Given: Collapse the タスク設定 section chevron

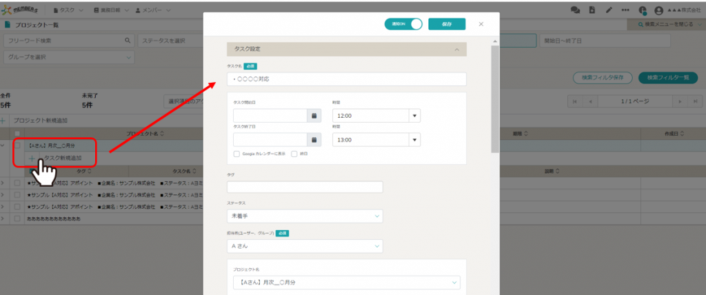Looking at the screenshot, I should pos(456,50).
